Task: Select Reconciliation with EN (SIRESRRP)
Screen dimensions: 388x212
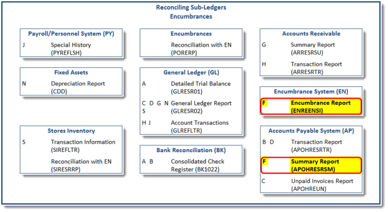Action: pyautogui.click(x=81, y=165)
